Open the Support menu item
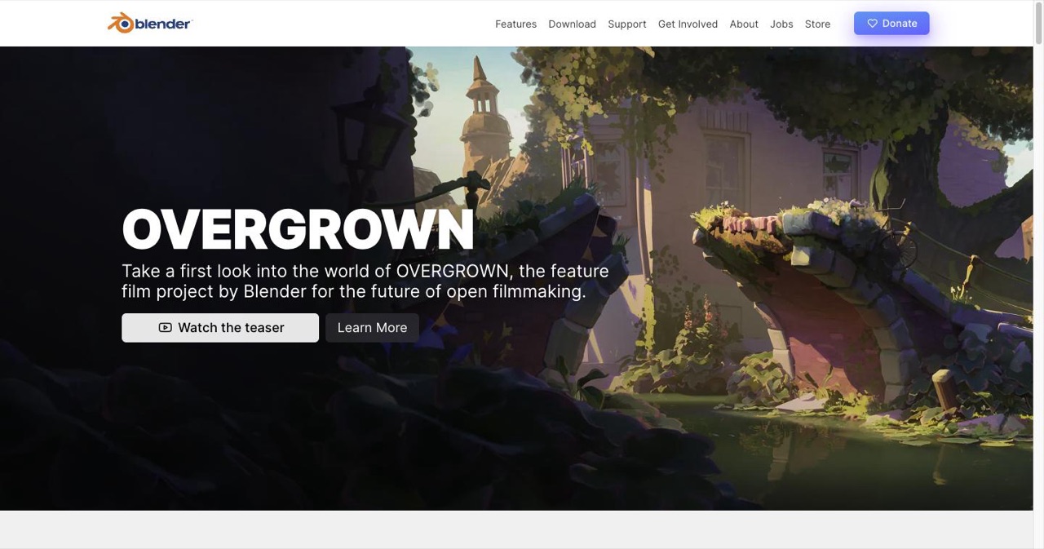The width and height of the screenshot is (1044, 549). point(626,24)
